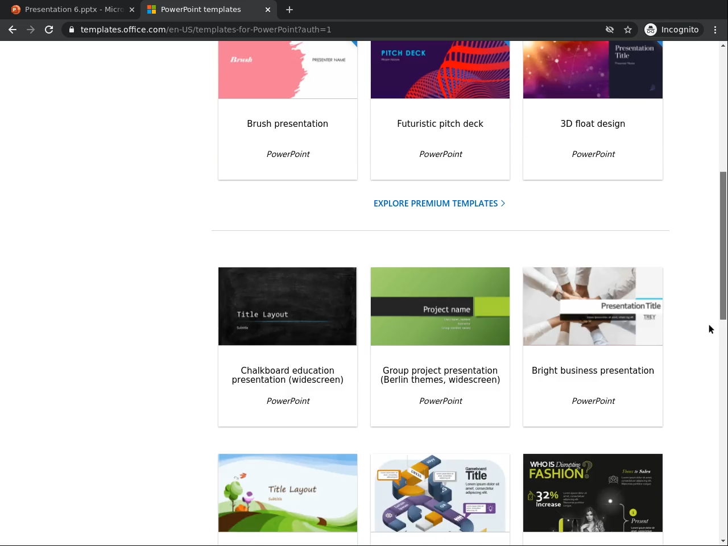Open the Brush presentation thumbnail

point(288,69)
